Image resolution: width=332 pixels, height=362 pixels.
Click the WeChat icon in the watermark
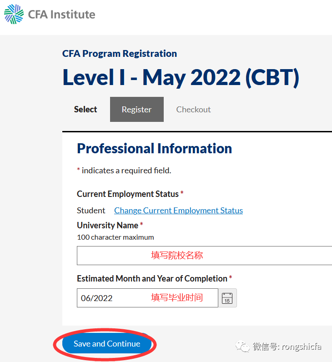[x=242, y=346]
